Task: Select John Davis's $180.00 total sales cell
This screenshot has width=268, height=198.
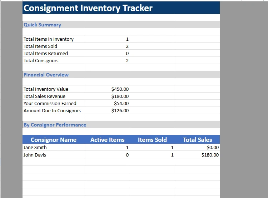Action: (210, 155)
